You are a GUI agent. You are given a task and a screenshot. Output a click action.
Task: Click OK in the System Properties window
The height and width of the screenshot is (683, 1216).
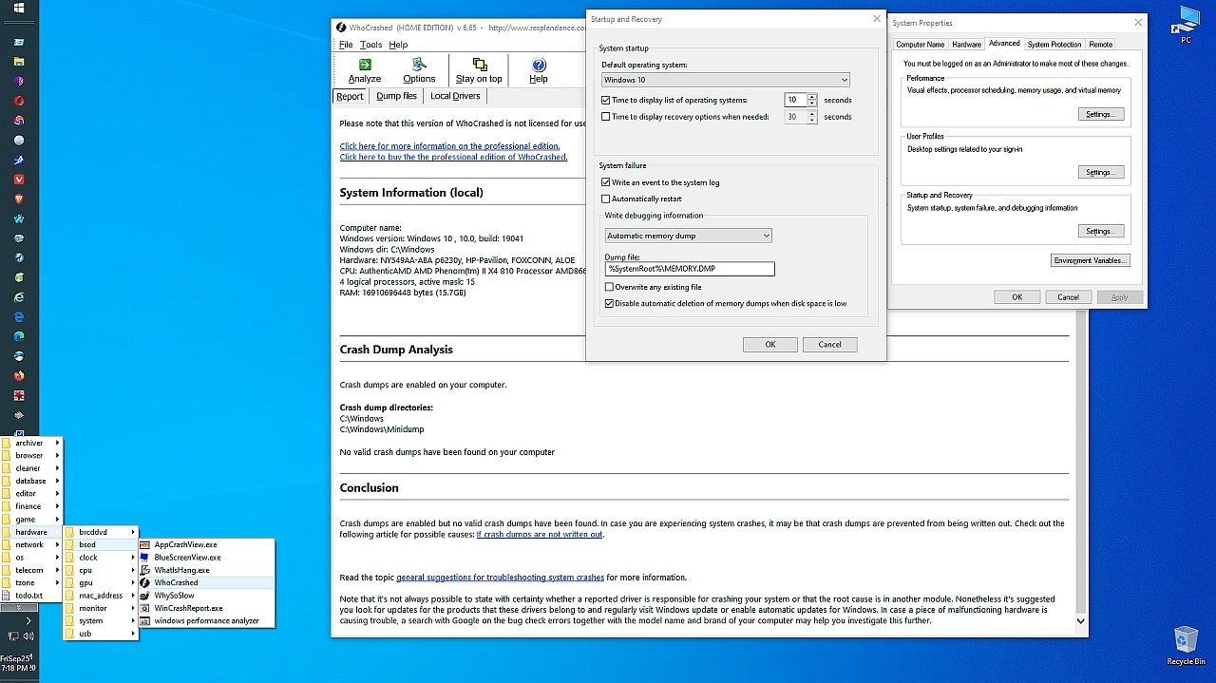1016,297
